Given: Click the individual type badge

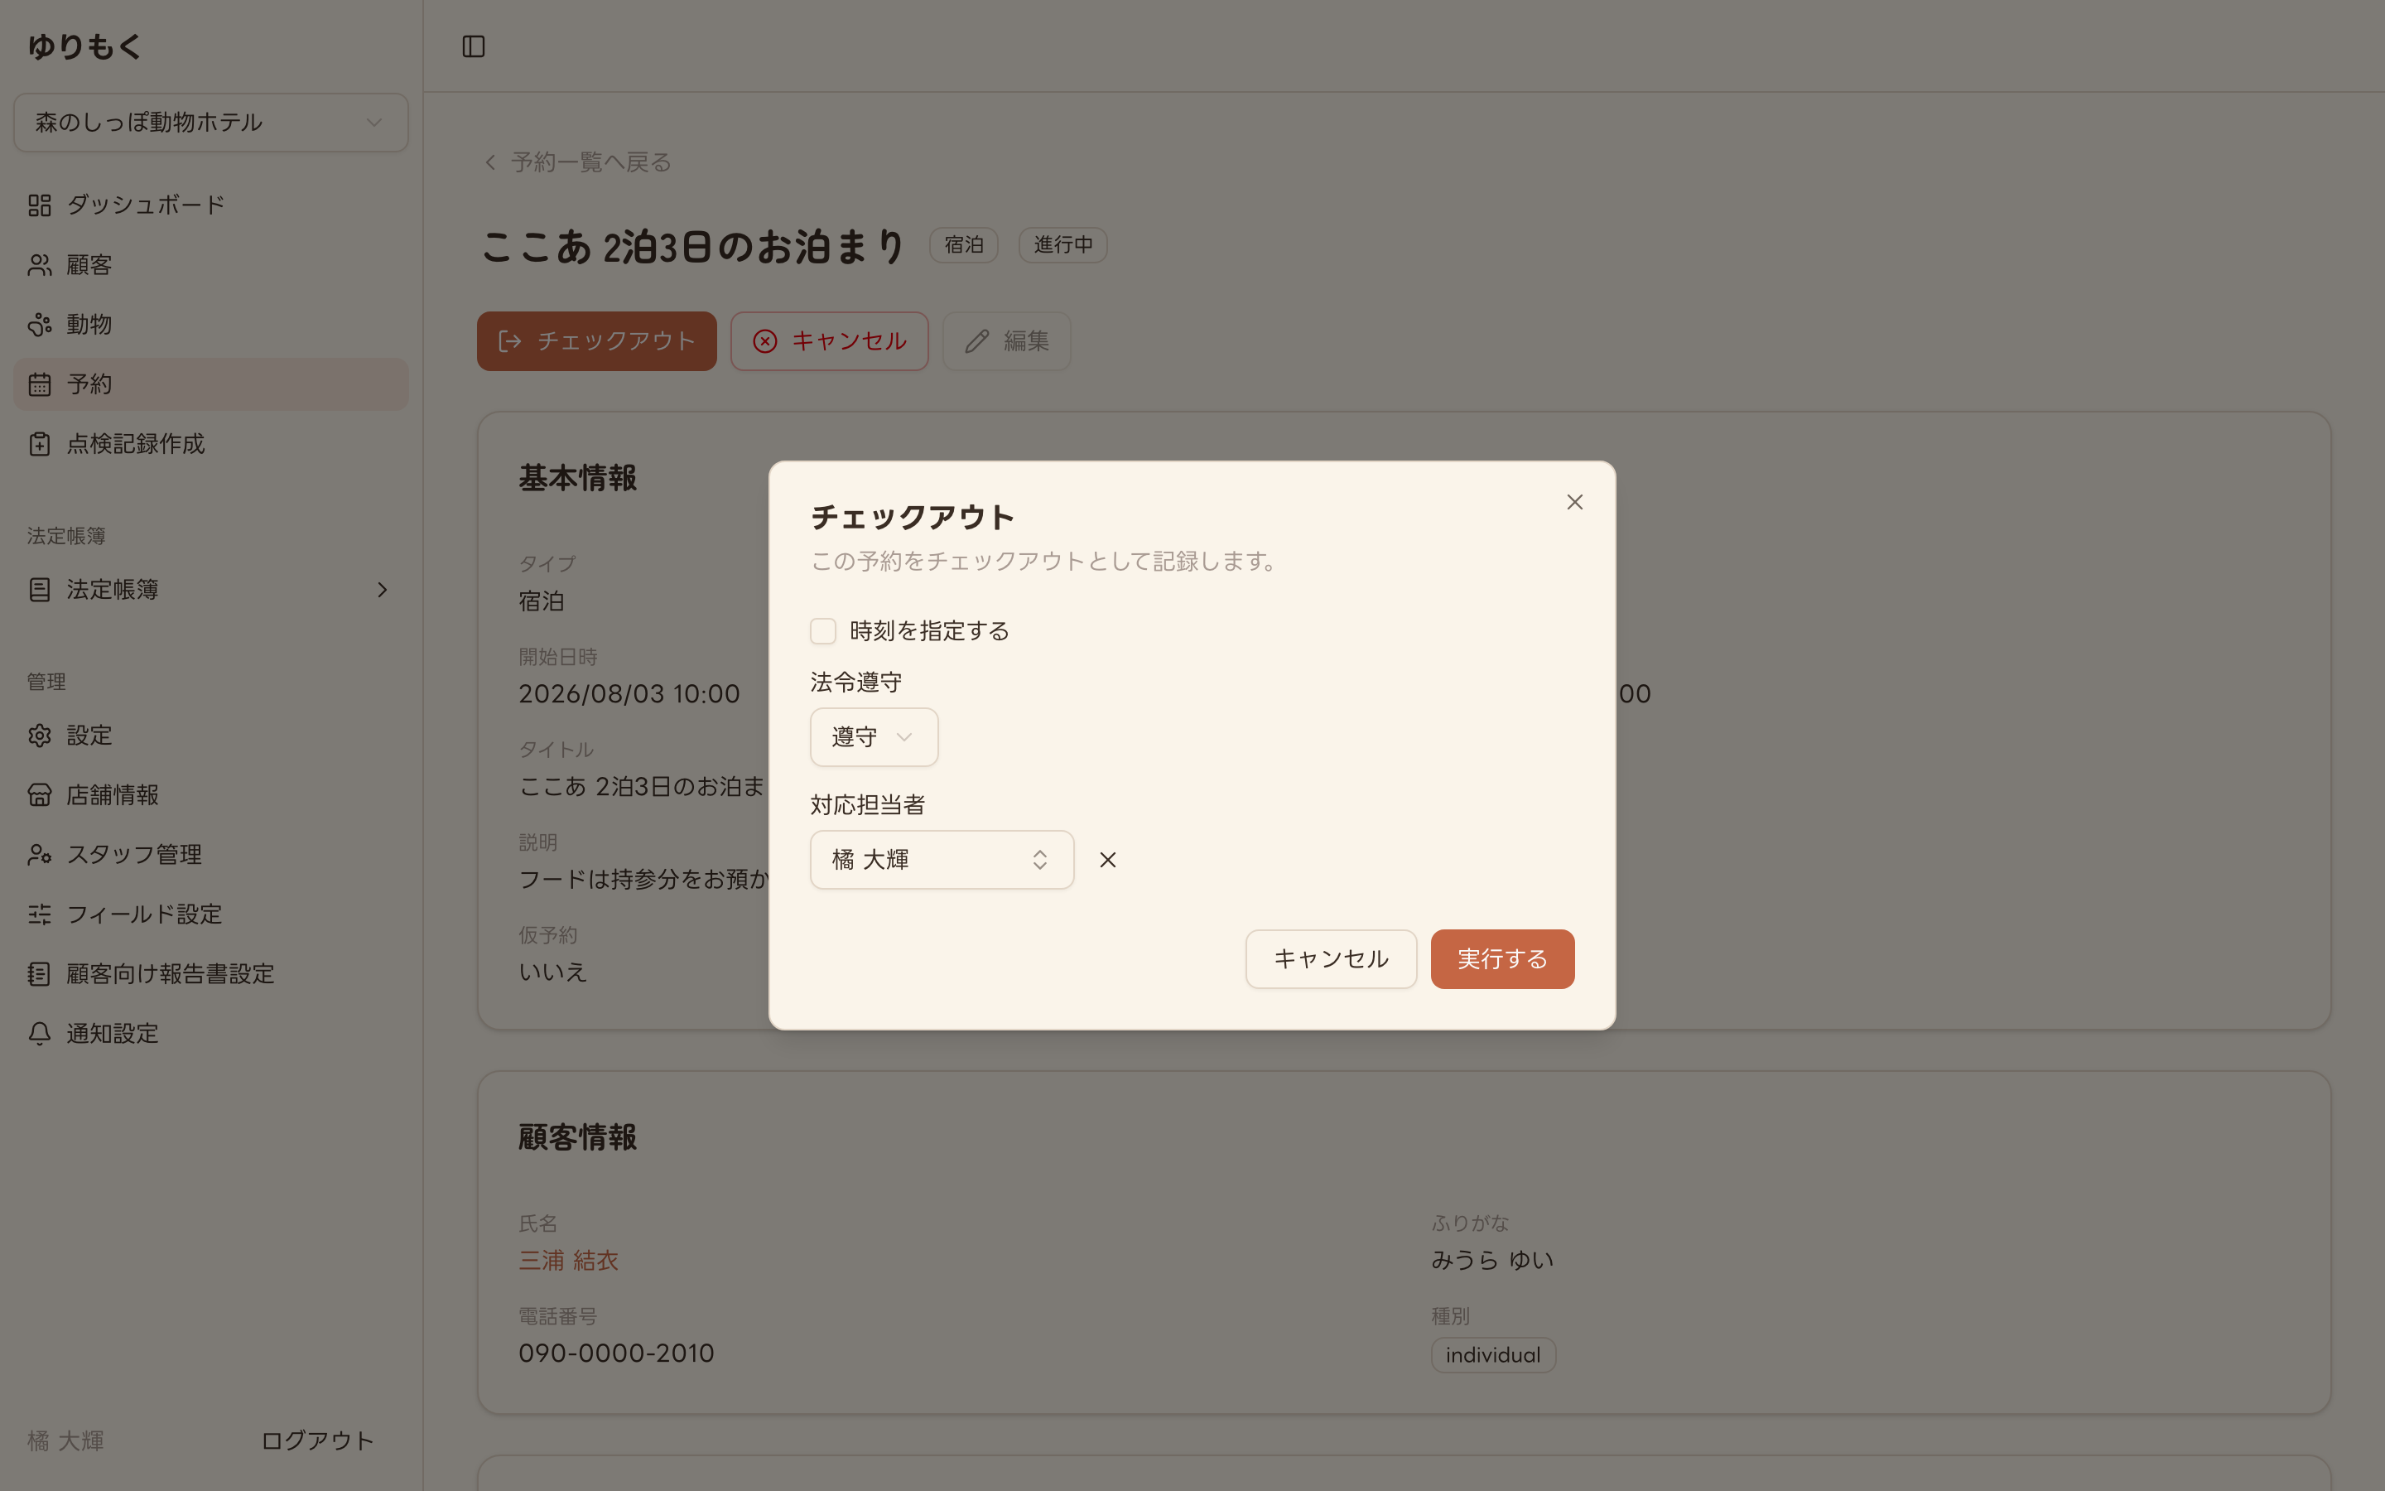Looking at the screenshot, I should coord(1493,1355).
